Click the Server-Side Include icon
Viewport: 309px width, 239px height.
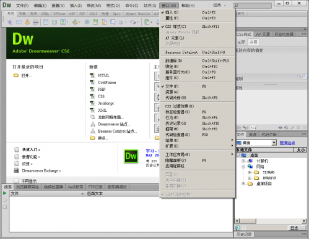(x=104, y=22)
